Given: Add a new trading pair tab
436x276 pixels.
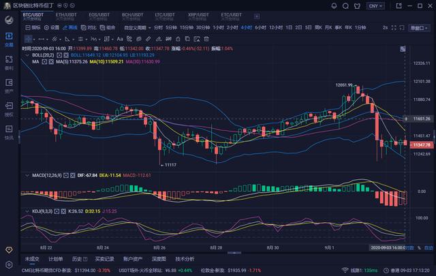Looking at the screenshot, I should (x=257, y=16).
